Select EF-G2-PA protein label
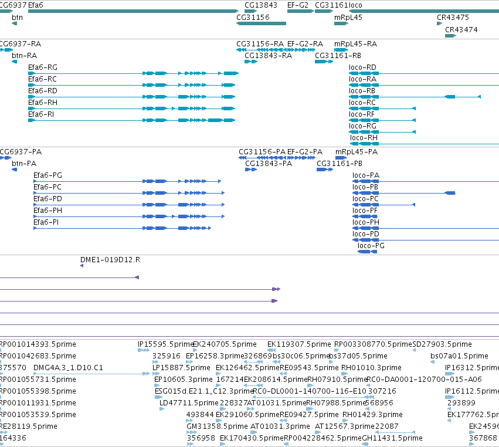 click(x=305, y=152)
